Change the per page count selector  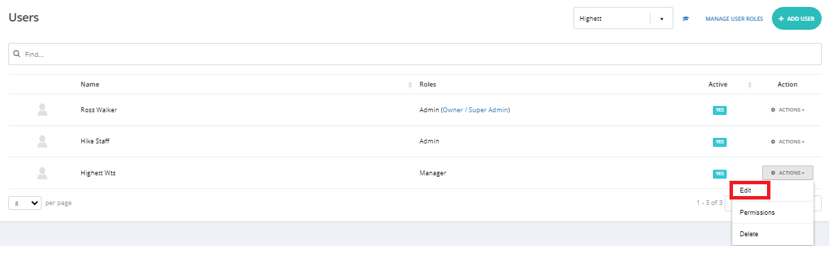click(25, 203)
